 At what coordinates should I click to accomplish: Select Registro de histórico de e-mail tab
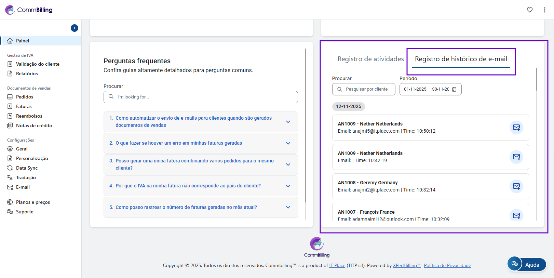[461, 59]
